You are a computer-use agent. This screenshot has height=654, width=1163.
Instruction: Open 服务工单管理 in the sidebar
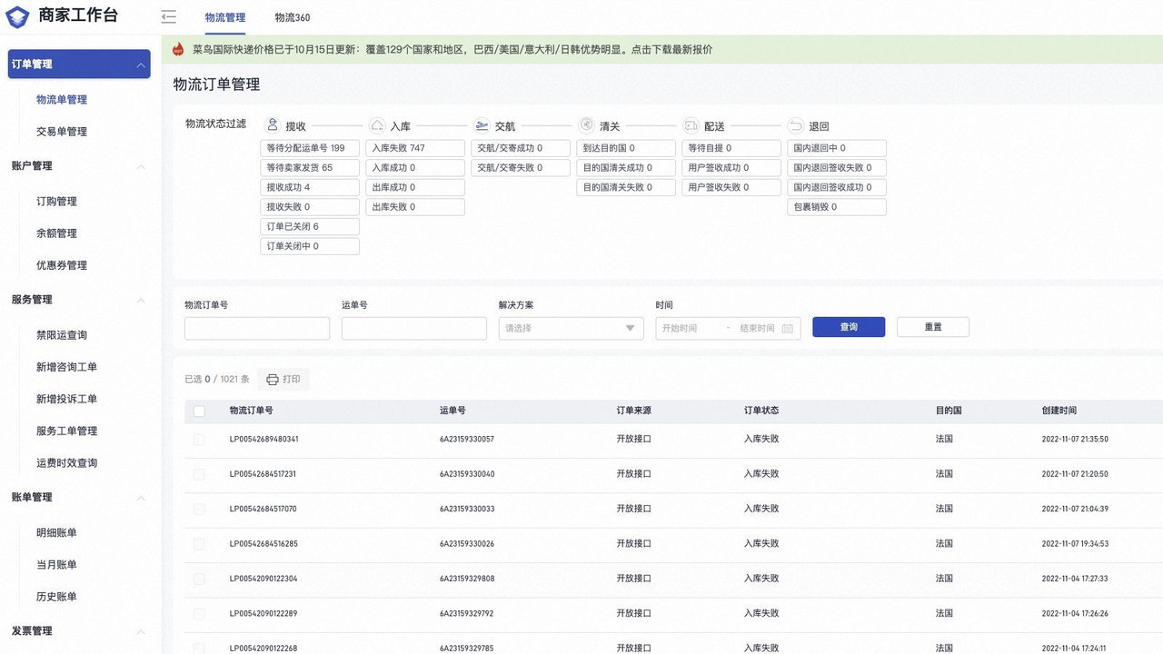pos(66,431)
